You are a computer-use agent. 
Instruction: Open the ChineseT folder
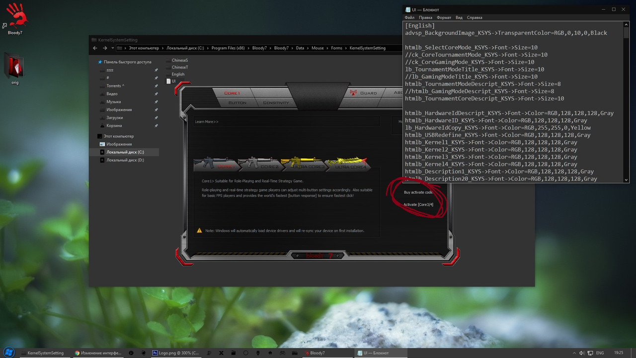[x=177, y=67]
